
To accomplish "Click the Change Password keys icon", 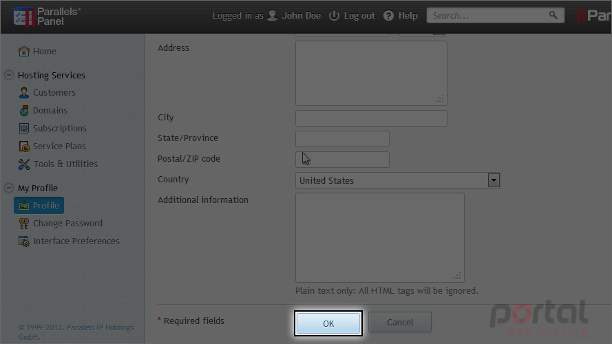I will pos(24,224).
